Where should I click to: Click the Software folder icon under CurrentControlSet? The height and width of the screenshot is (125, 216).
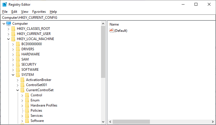(27, 121)
